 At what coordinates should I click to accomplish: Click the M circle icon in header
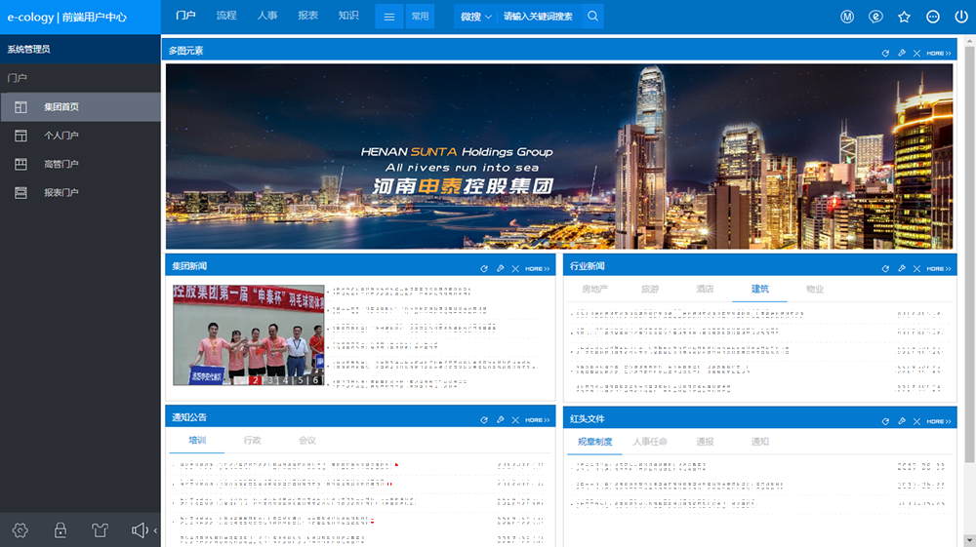[x=847, y=17]
